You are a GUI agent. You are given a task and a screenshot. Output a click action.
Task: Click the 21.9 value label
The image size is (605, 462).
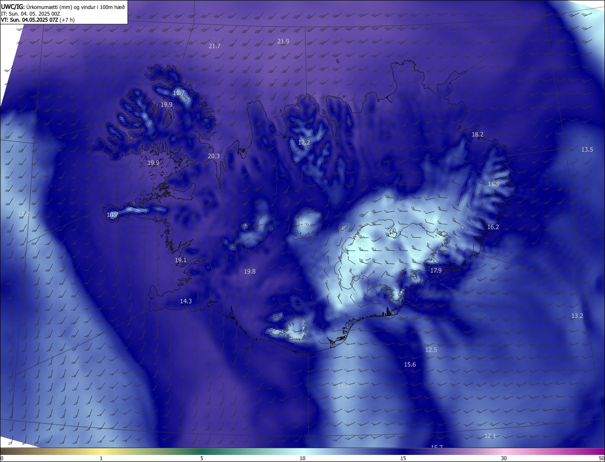point(283,42)
